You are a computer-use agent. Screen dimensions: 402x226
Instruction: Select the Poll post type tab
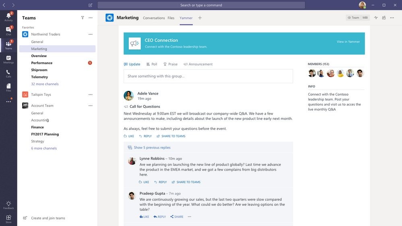tap(152, 64)
